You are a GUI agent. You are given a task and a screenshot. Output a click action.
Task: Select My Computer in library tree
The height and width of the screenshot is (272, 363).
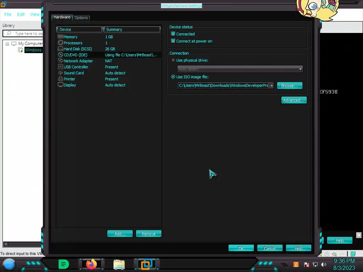[x=30, y=44]
